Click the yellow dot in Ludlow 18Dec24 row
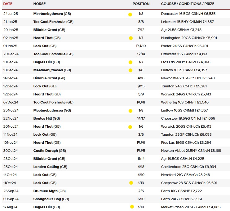 [x=130, y=70]
